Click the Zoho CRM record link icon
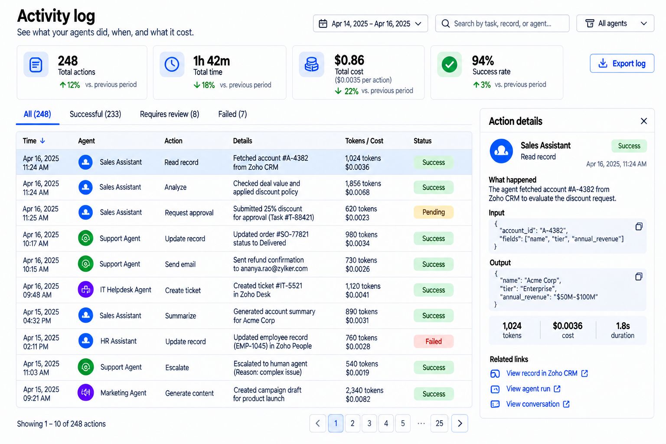The width and height of the screenshot is (666, 444). coord(495,374)
